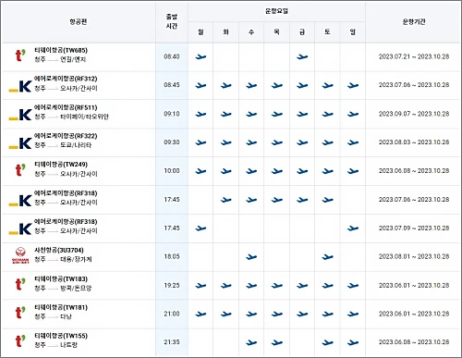Click flight name '에어로케이항공(RF312)'
462x358 pixels.
tap(66, 79)
